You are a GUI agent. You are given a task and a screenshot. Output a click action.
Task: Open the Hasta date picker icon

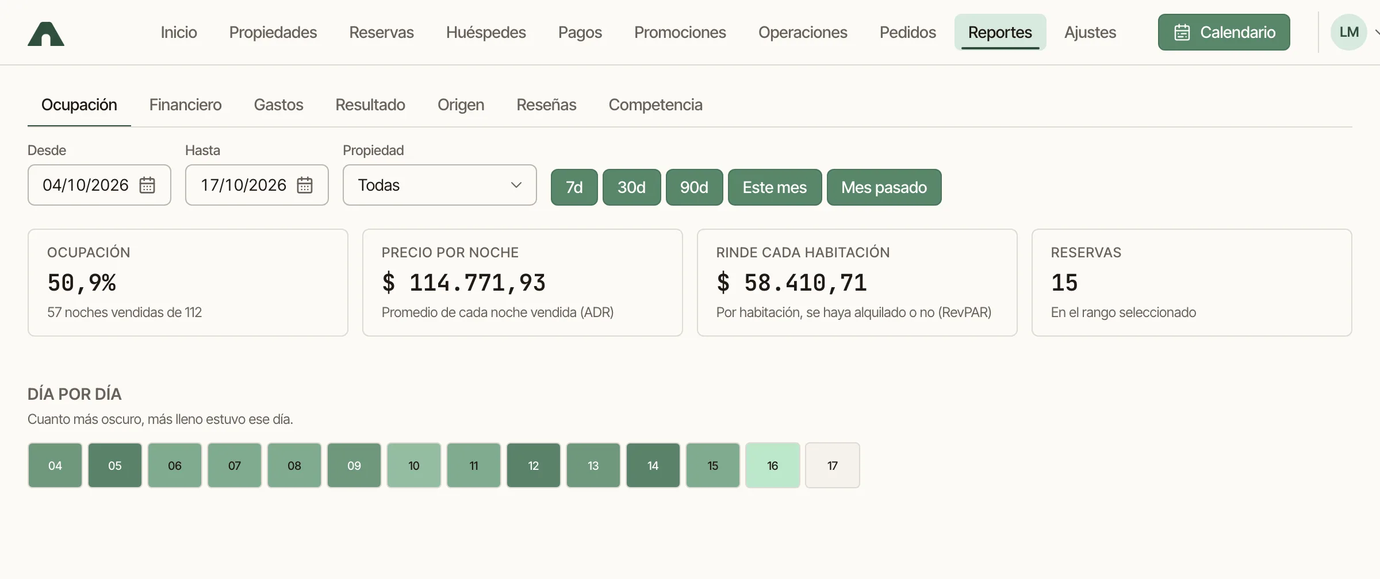coord(305,185)
